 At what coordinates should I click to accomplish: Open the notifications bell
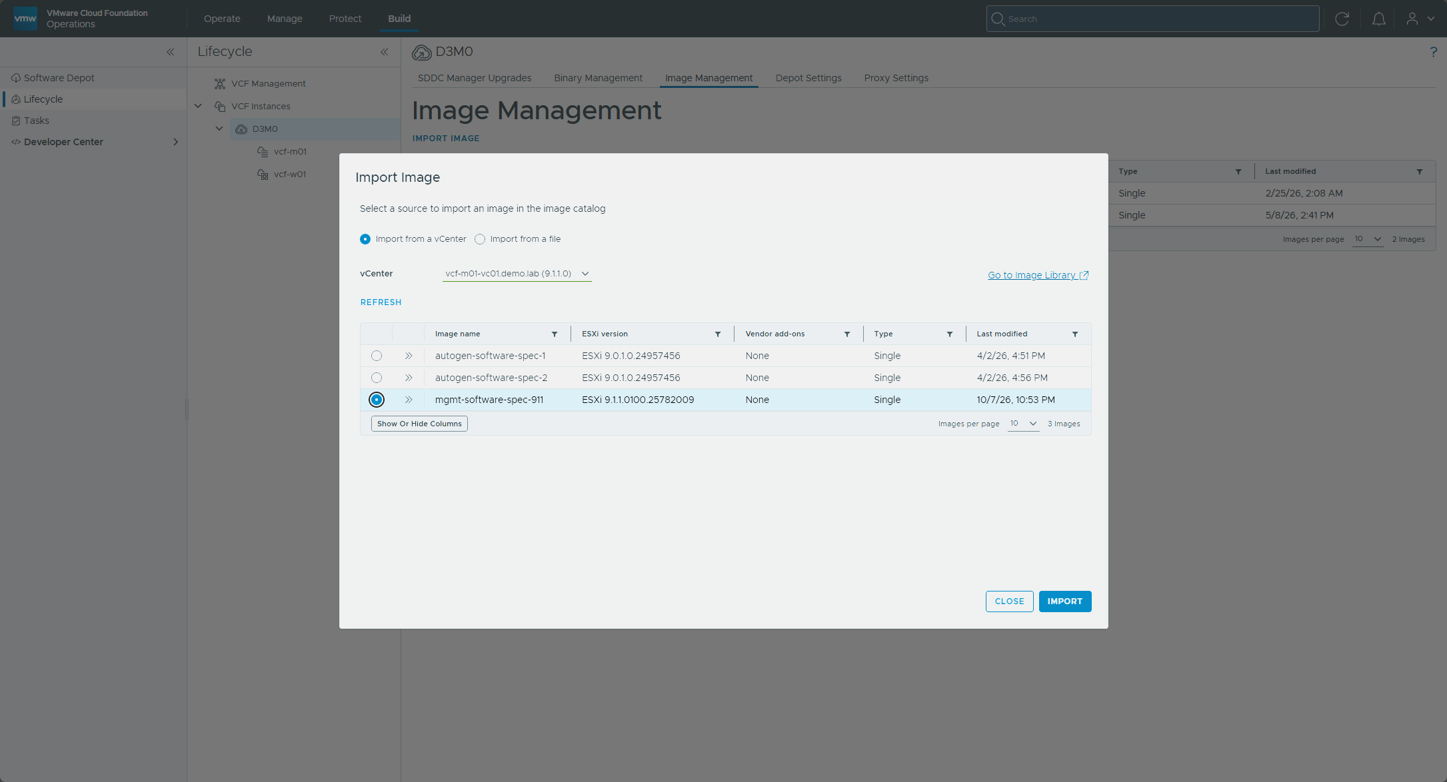[x=1378, y=19]
